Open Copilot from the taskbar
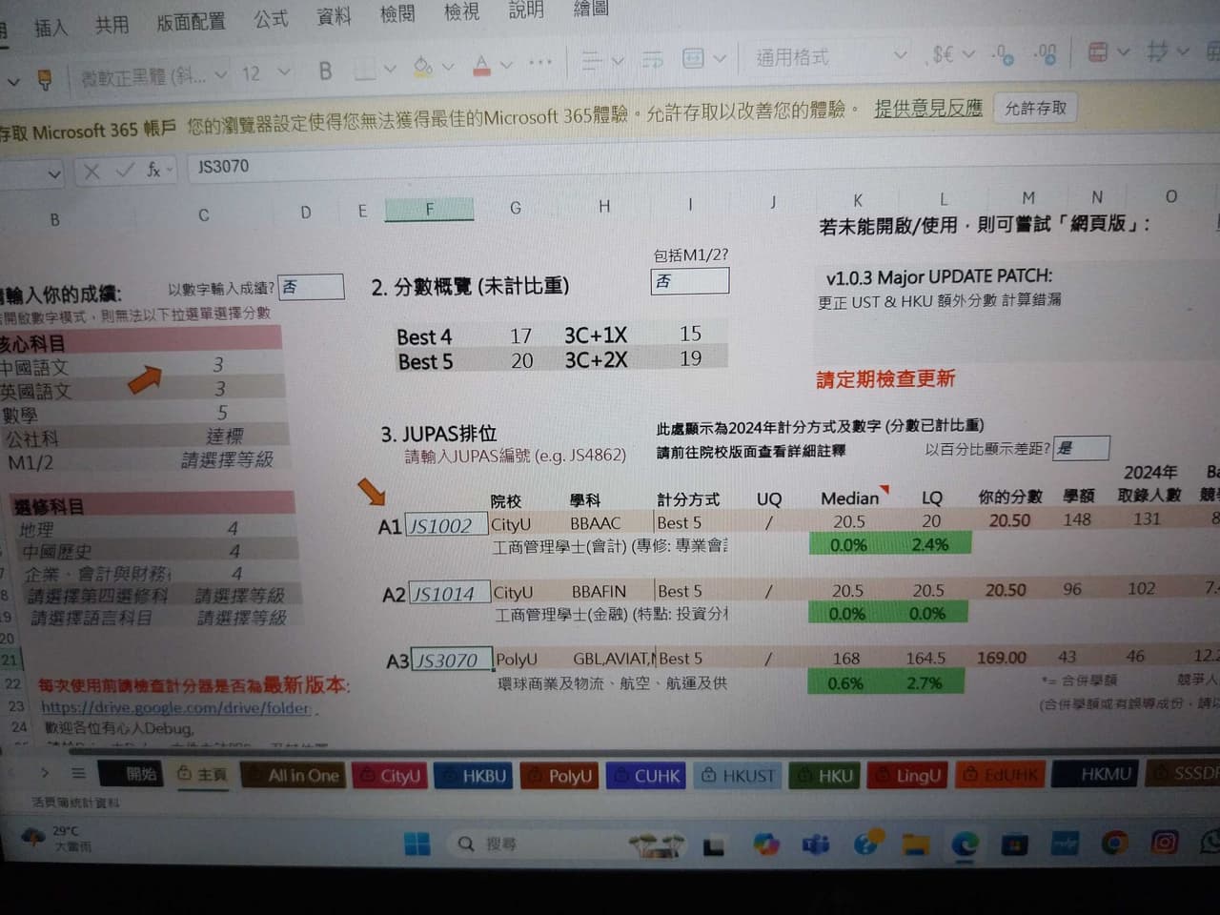This screenshot has width=1220, height=915. click(765, 844)
